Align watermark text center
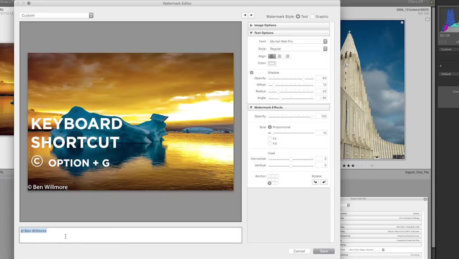 pos(280,56)
